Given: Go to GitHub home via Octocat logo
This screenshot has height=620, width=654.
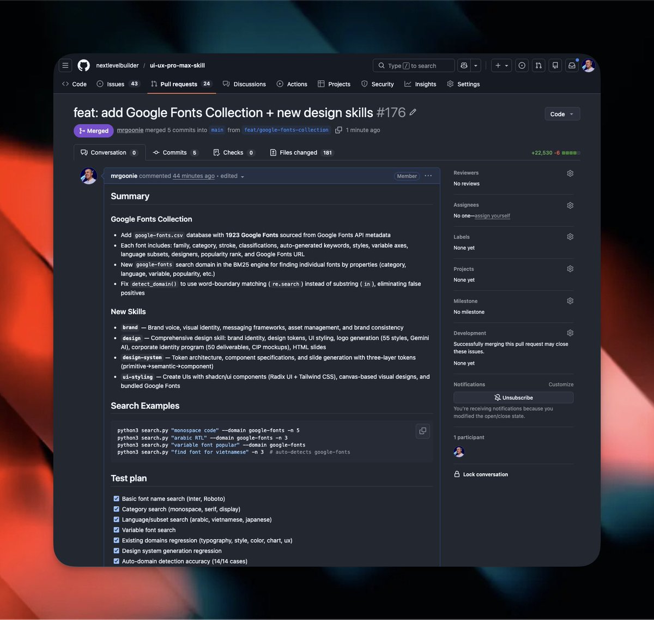Looking at the screenshot, I should [x=83, y=65].
